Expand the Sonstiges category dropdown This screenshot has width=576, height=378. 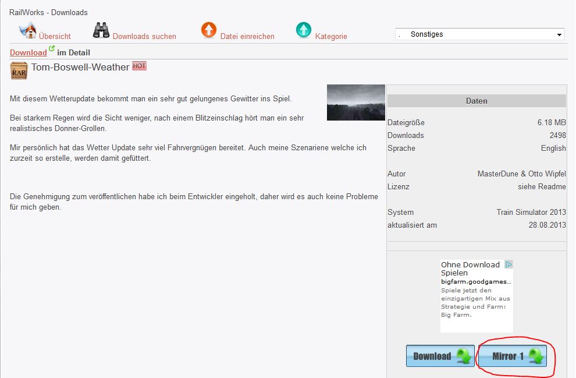480,34
